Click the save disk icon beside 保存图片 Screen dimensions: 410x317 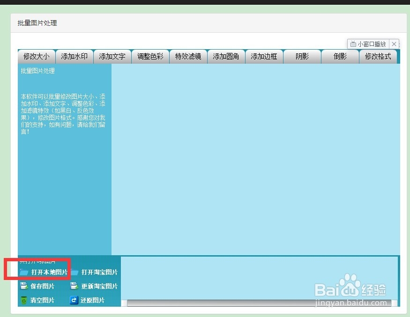tap(24, 286)
